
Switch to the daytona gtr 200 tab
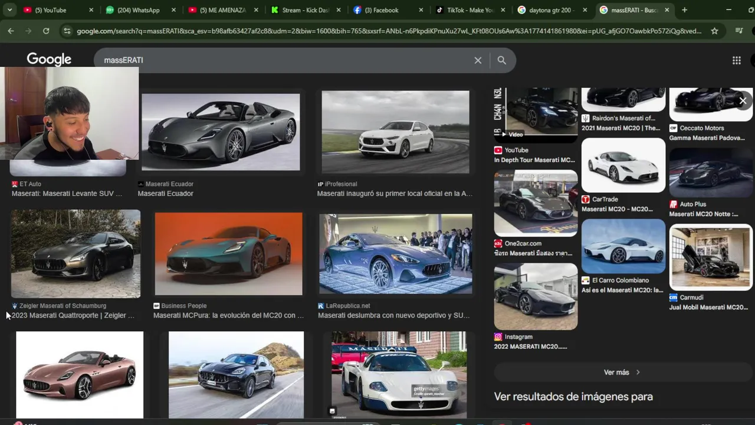click(552, 10)
